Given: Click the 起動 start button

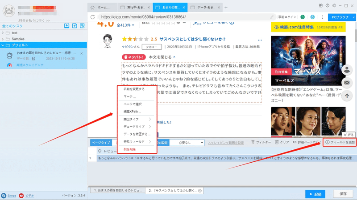Looking at the screenshot, I should [x=315, y=194].
